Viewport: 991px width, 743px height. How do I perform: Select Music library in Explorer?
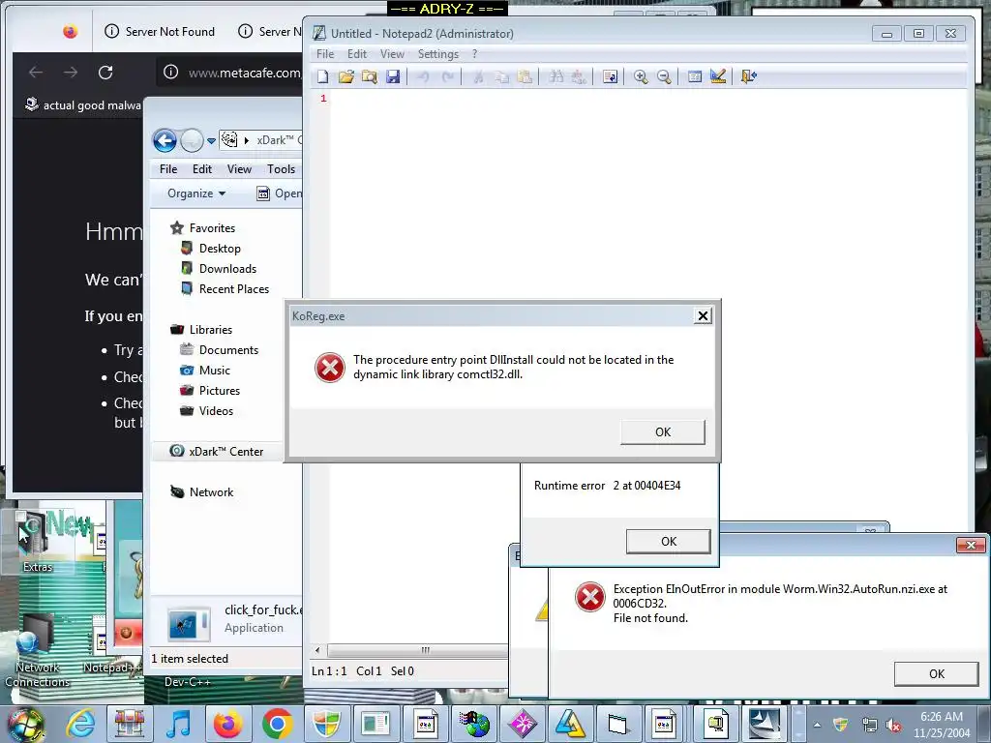point(205,371)
